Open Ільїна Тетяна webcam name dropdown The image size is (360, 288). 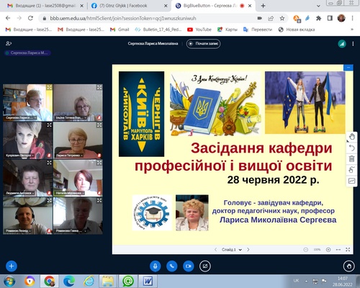coord(71,118)
